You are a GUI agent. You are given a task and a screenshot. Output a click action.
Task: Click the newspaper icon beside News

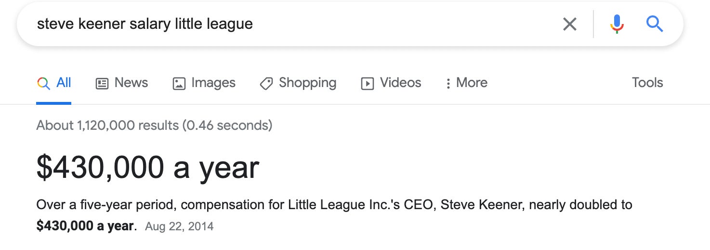pyautogui.click(x=102, y=84)
